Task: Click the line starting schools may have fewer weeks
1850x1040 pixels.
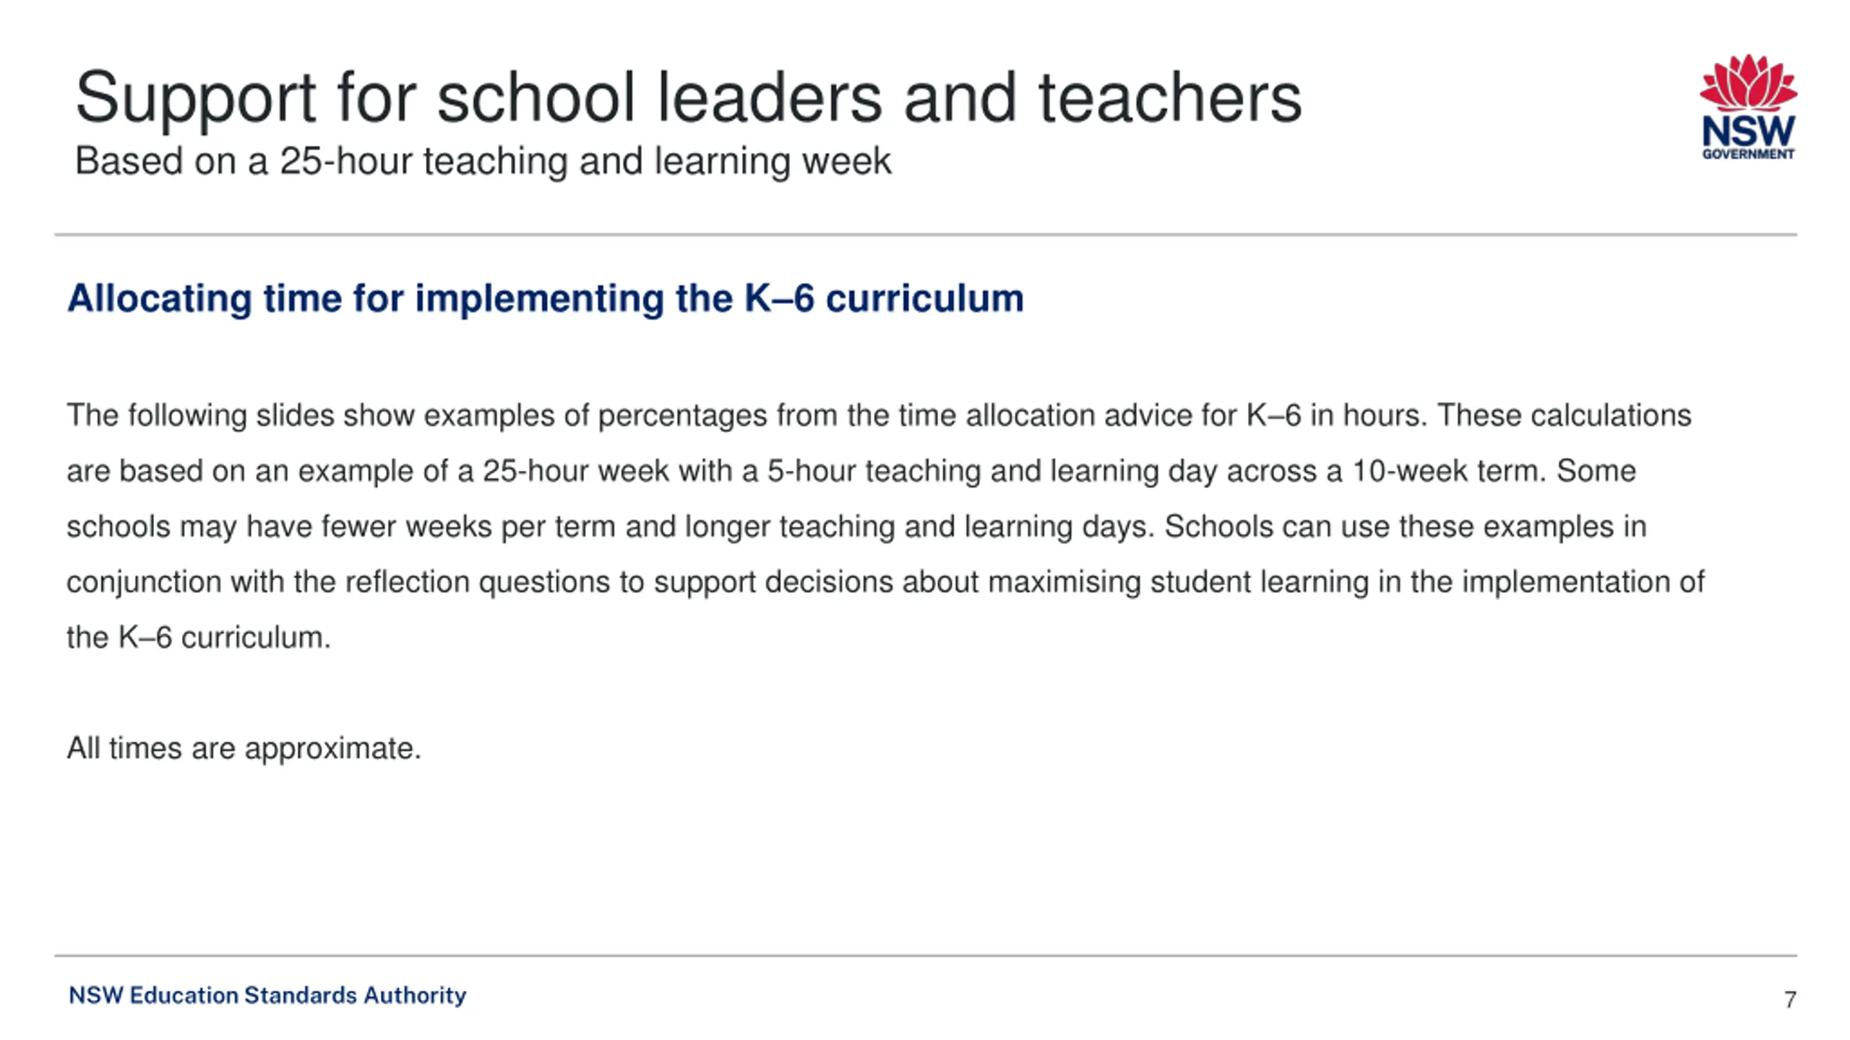Action: coord(856,526)
